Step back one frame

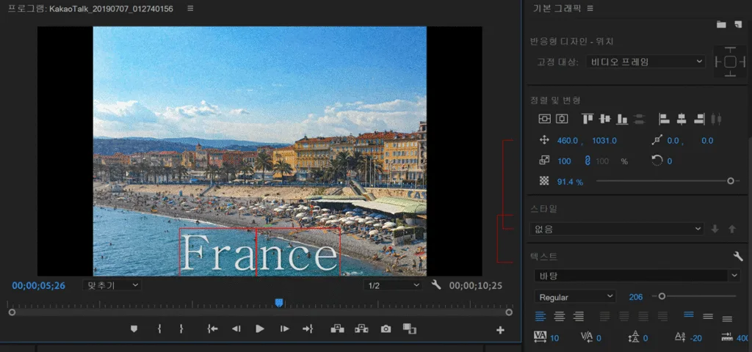(236, 329)
